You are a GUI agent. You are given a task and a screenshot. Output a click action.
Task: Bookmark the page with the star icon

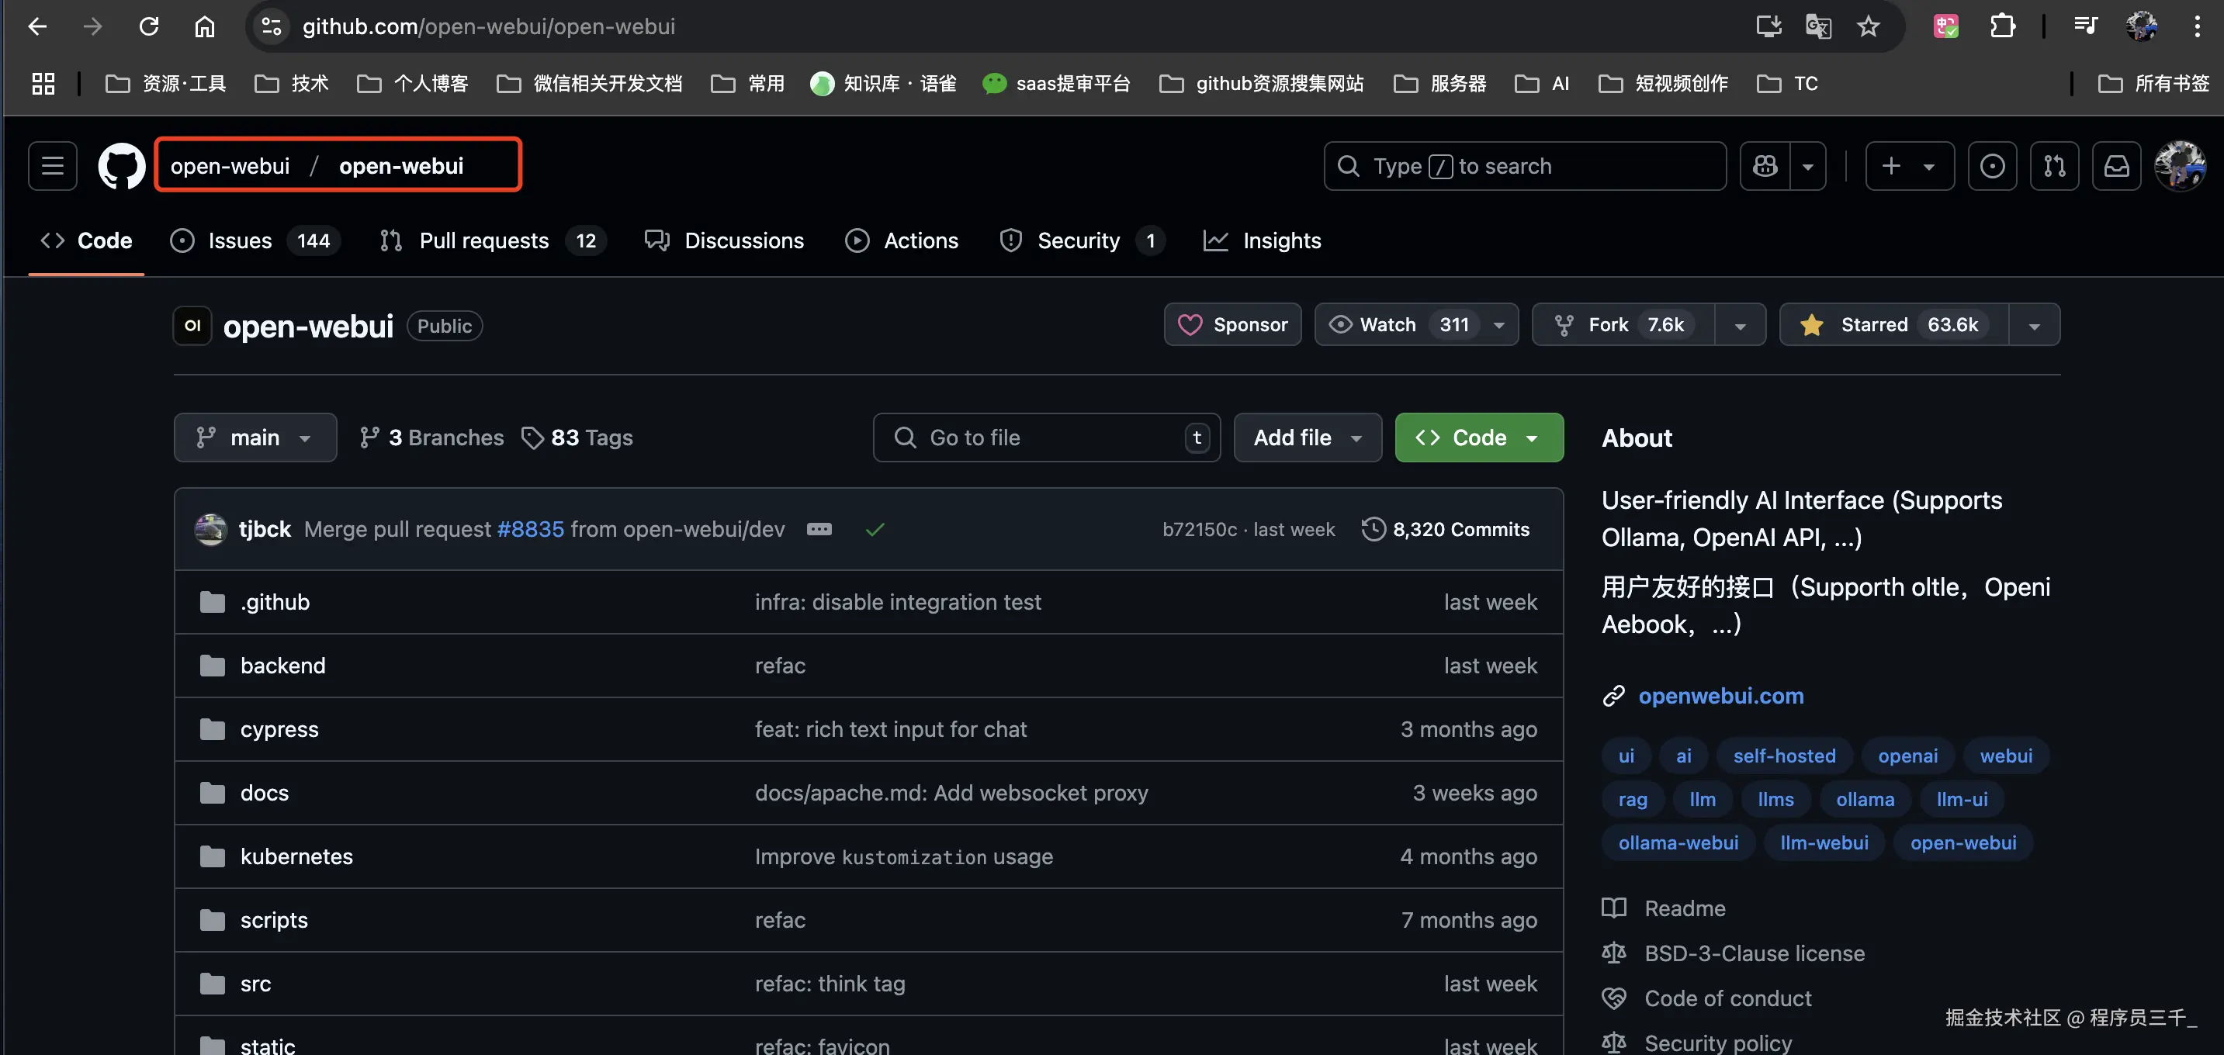pyautogui.click(x=1869, y=27)
